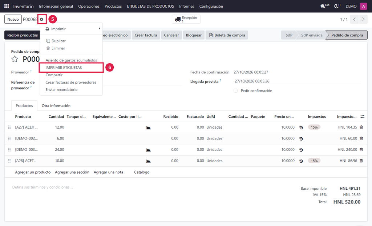Open the Informes menu

(186, 7)
